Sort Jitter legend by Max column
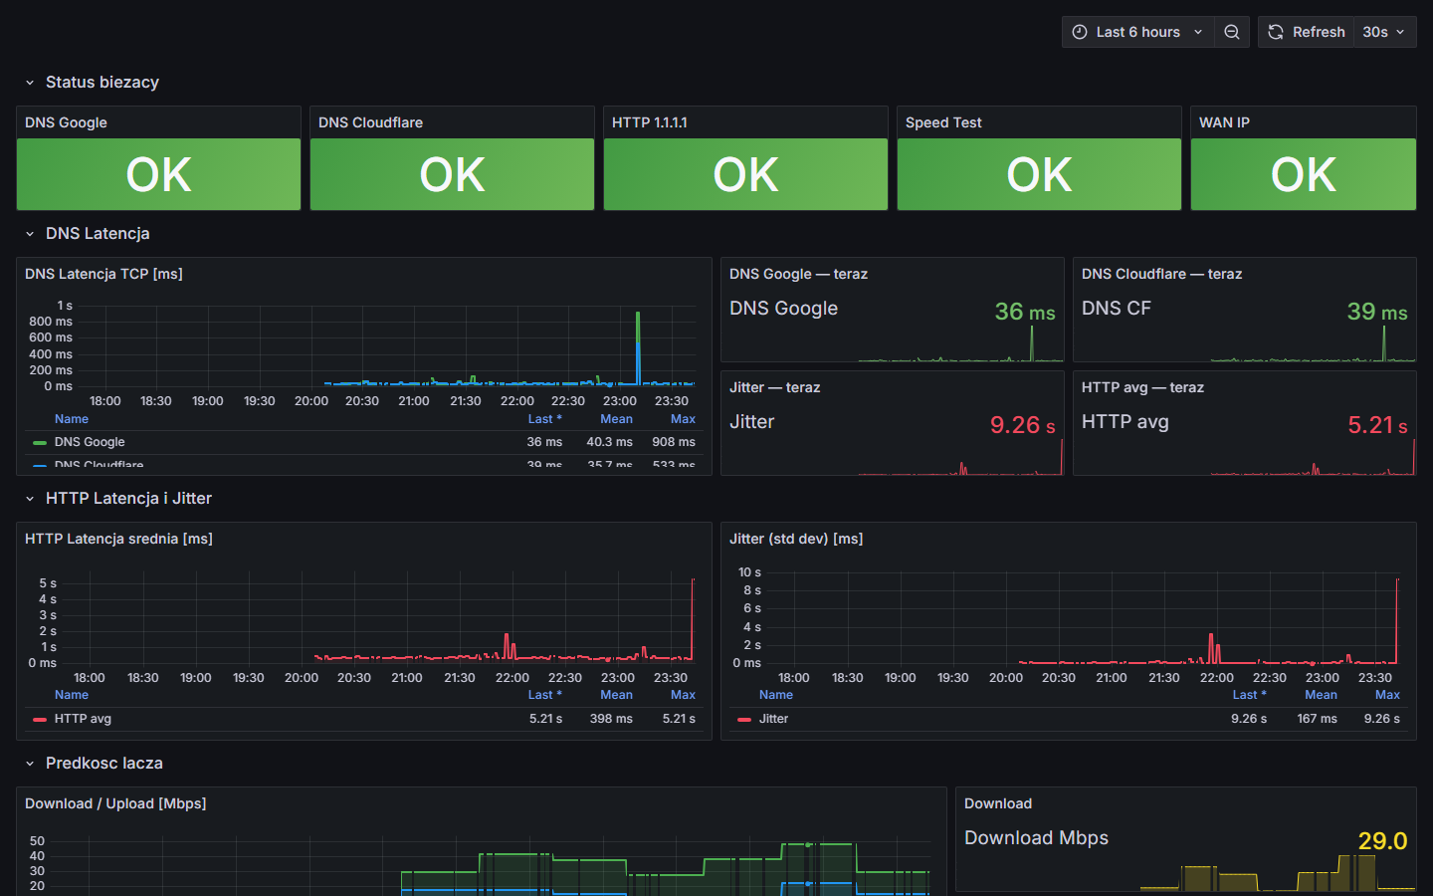The width and height of the screenshot is (1433, 896). tap(1387, 695)
